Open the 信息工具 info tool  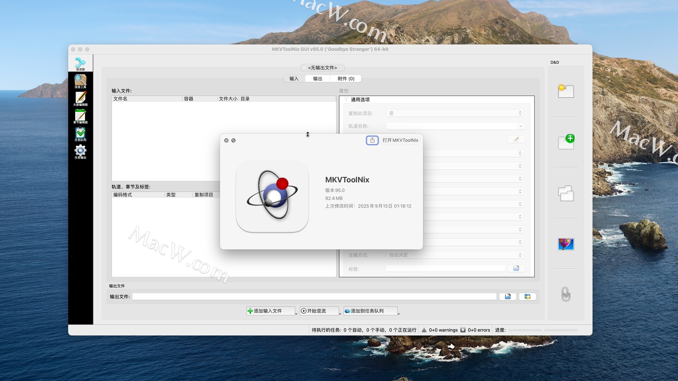coord(80,81)
